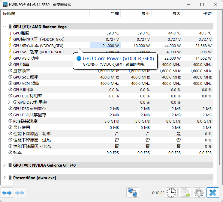Click the 平均 column header
The image size is (223, 202).
(207, 14)
